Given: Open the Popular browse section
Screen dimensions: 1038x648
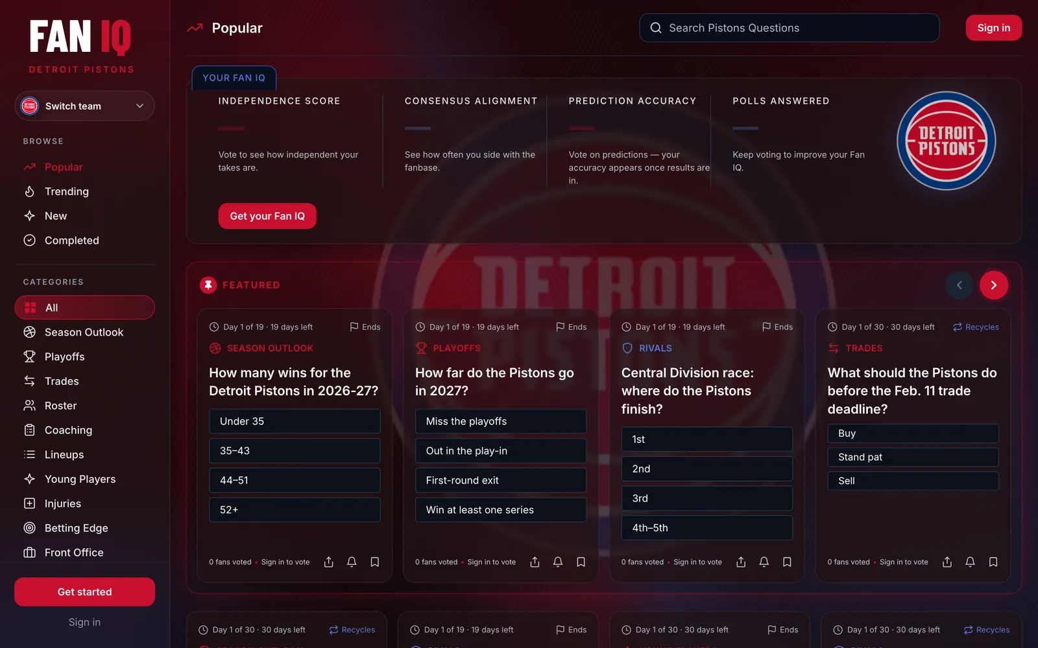Looking at the screenshot, I should click(x=84, y=167).
